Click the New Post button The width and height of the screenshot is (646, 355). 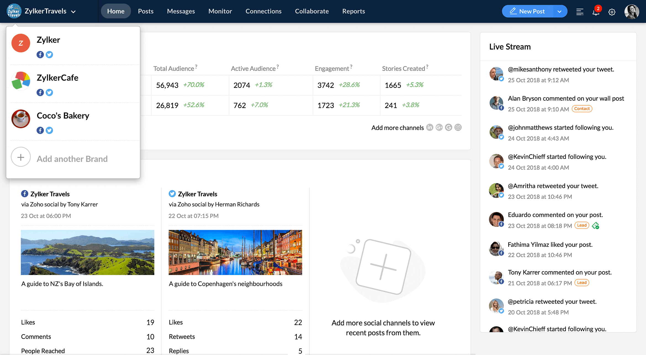(x=532, y=11)
